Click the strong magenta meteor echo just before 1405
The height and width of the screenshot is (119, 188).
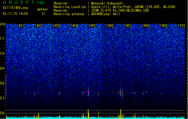(88, 92)
